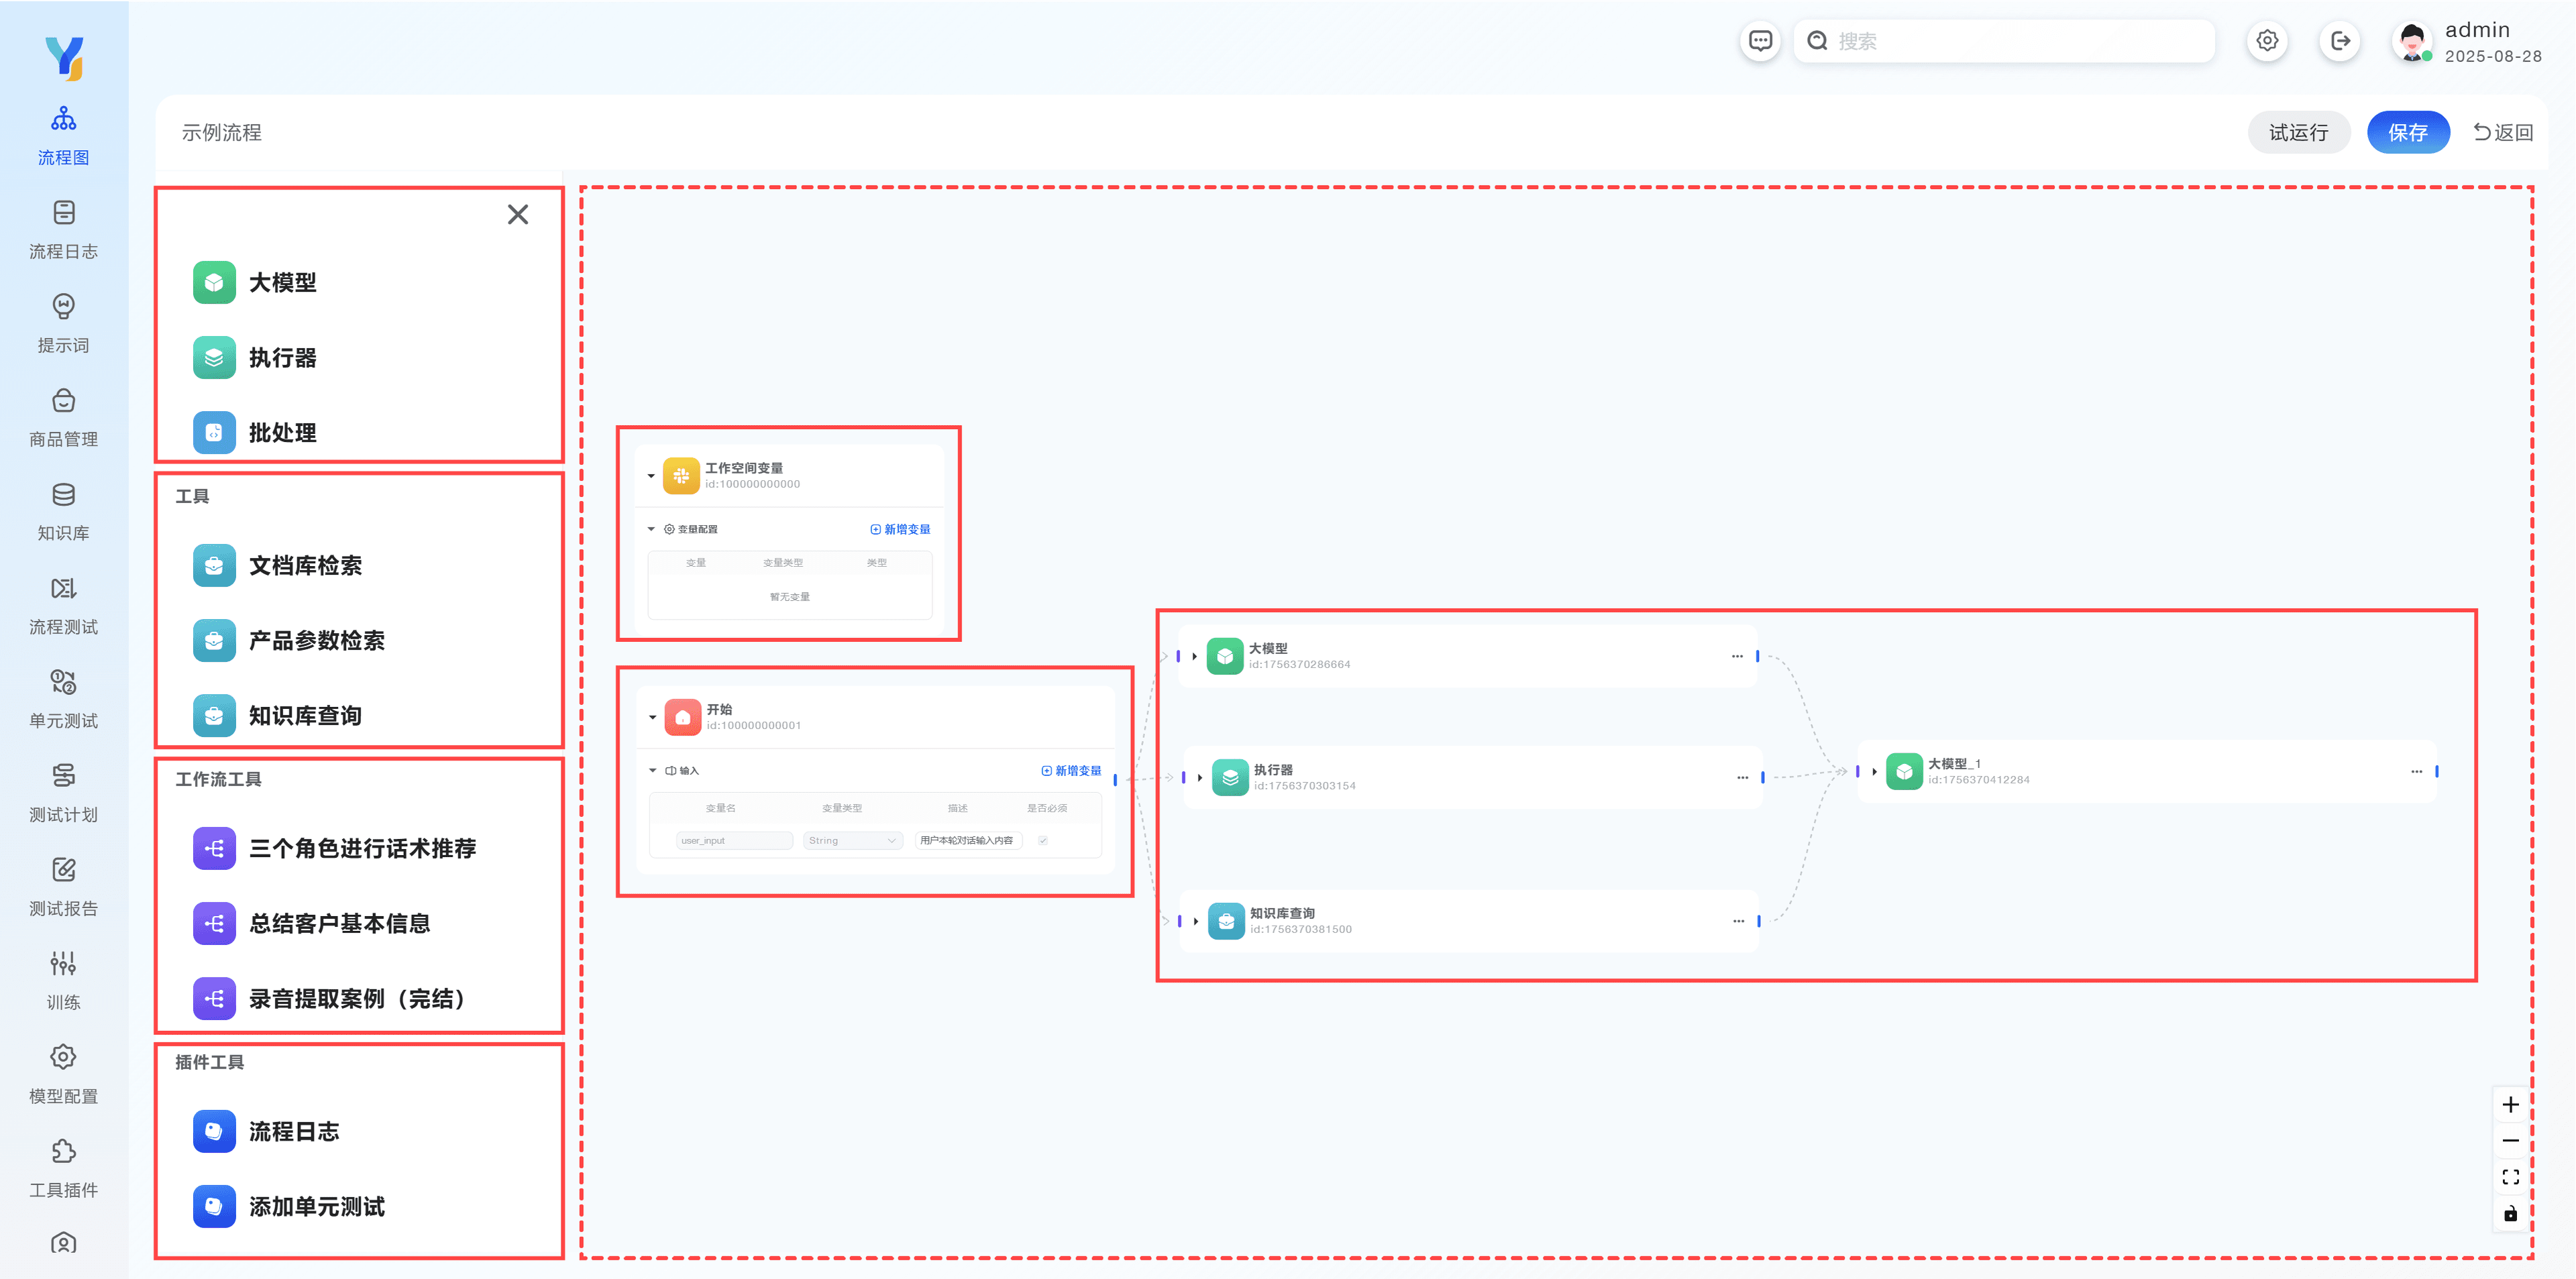This screenshot has width=2576, height=1279.
Task: Open the String variable type dropdown
Action: click(x=852, y=841)
